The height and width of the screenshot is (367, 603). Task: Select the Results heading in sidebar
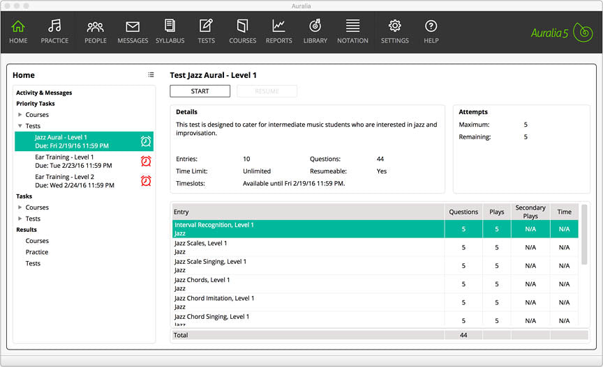pyautogui.click(x=26, y=229)
